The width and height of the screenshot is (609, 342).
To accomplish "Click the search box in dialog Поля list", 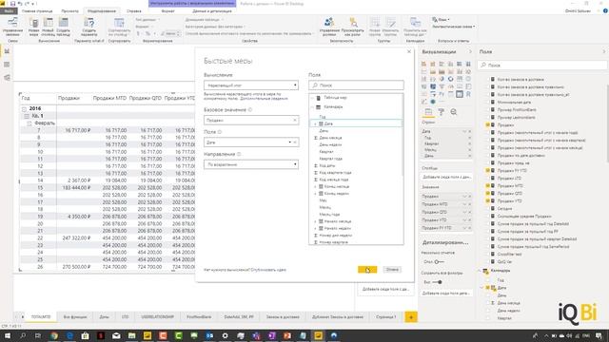I will 356,85.
